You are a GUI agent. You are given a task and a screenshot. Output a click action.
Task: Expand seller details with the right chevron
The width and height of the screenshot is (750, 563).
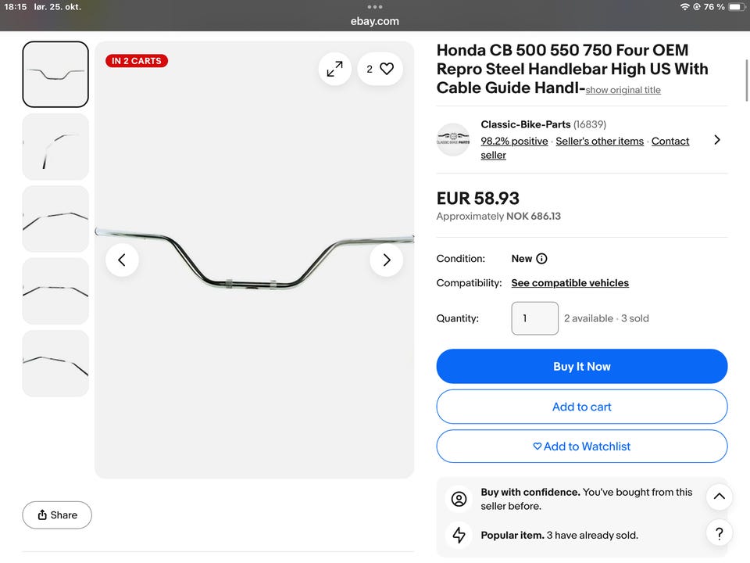(717, 140)
